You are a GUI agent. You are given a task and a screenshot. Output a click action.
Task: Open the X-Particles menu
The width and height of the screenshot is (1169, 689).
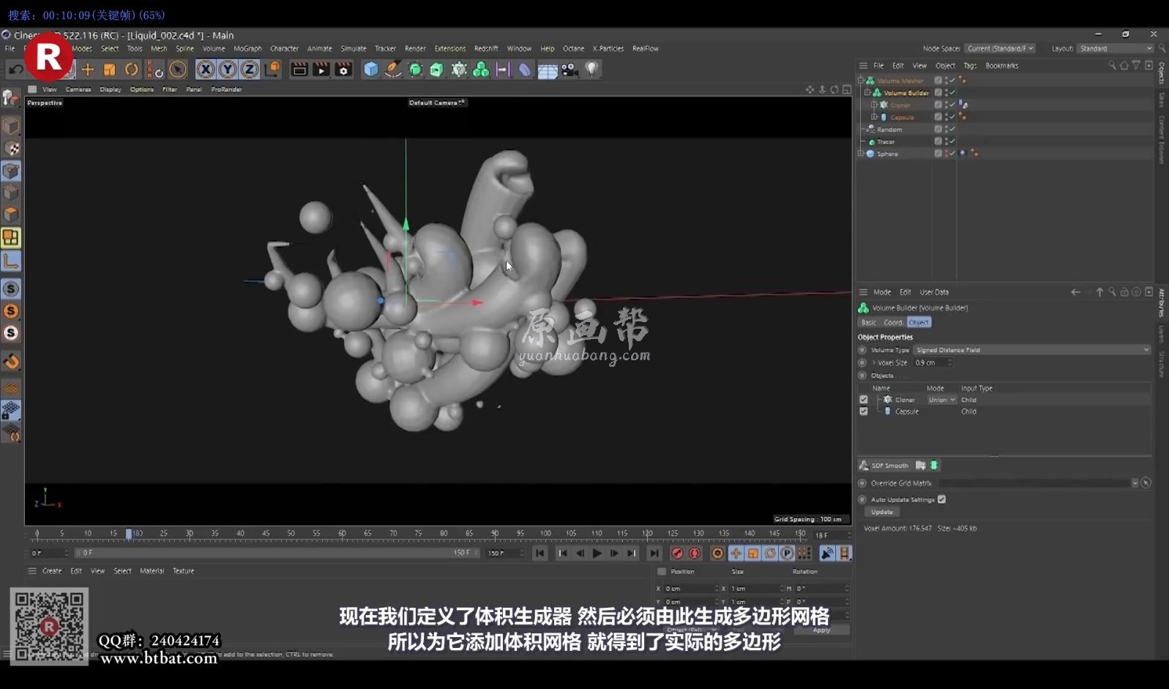pyautogui.click(x=608, y=48)
